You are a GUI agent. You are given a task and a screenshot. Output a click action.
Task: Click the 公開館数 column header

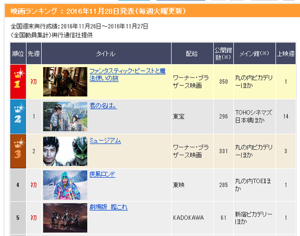223,53
